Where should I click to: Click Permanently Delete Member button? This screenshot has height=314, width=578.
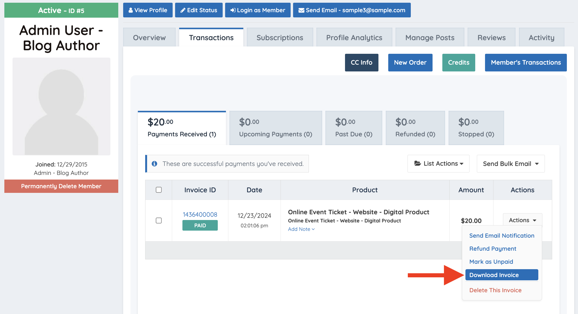coord(61,186)
